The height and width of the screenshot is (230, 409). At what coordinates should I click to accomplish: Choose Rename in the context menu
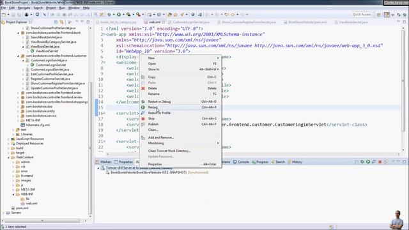181,94
